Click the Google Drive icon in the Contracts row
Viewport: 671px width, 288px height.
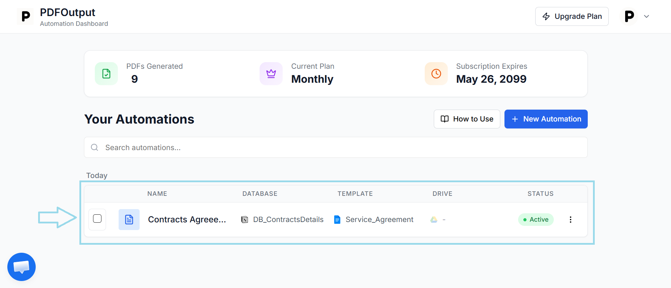(x=434, y=220)
